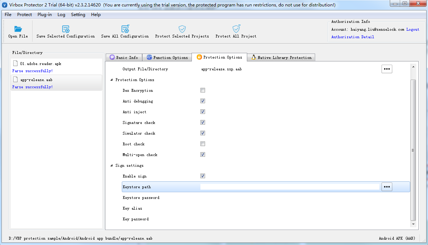Image resolution: width=428 pixels, height=245 pixels.
Task: Uncheck Multi-open check box
Action: 203,154
